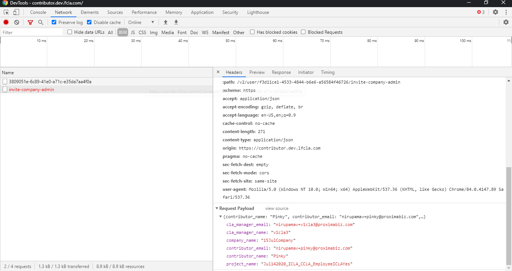This screenshot has height=271, width=512.
Task: Filter requests by CSS type
Action: point(142,32)
